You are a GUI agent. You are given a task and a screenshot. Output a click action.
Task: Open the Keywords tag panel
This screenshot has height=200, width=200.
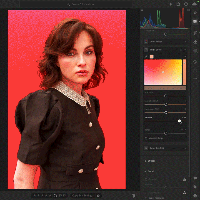(x=195, y=187)
